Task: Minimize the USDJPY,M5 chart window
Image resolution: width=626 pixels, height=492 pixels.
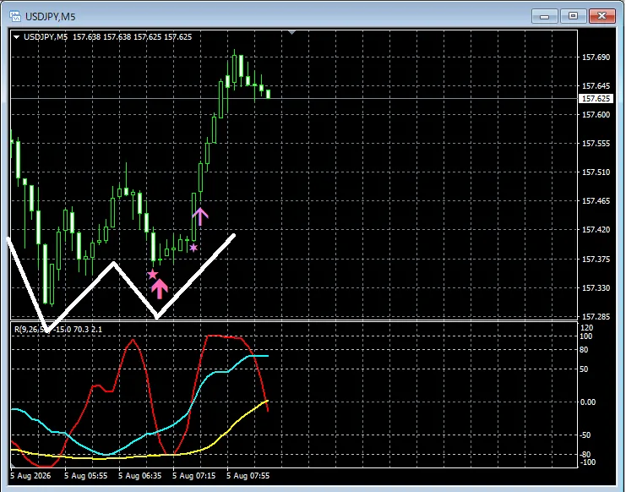Action: point(544,16)
